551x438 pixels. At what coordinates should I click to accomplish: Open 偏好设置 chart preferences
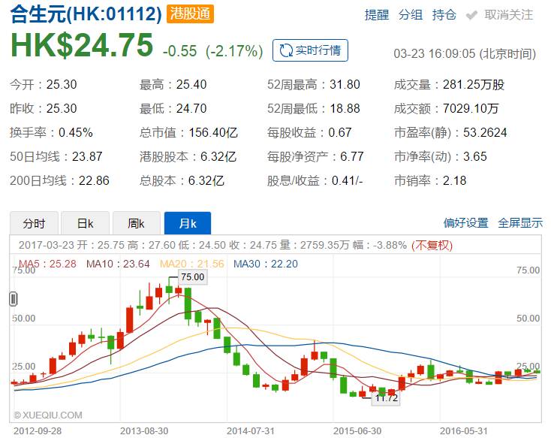466,222
